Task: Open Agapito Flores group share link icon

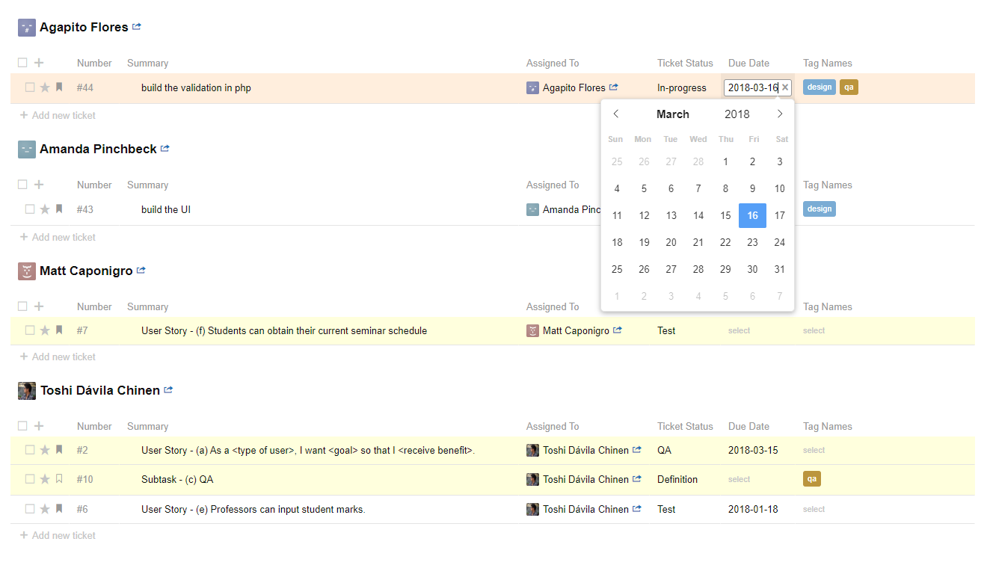Action: [137, 26]
